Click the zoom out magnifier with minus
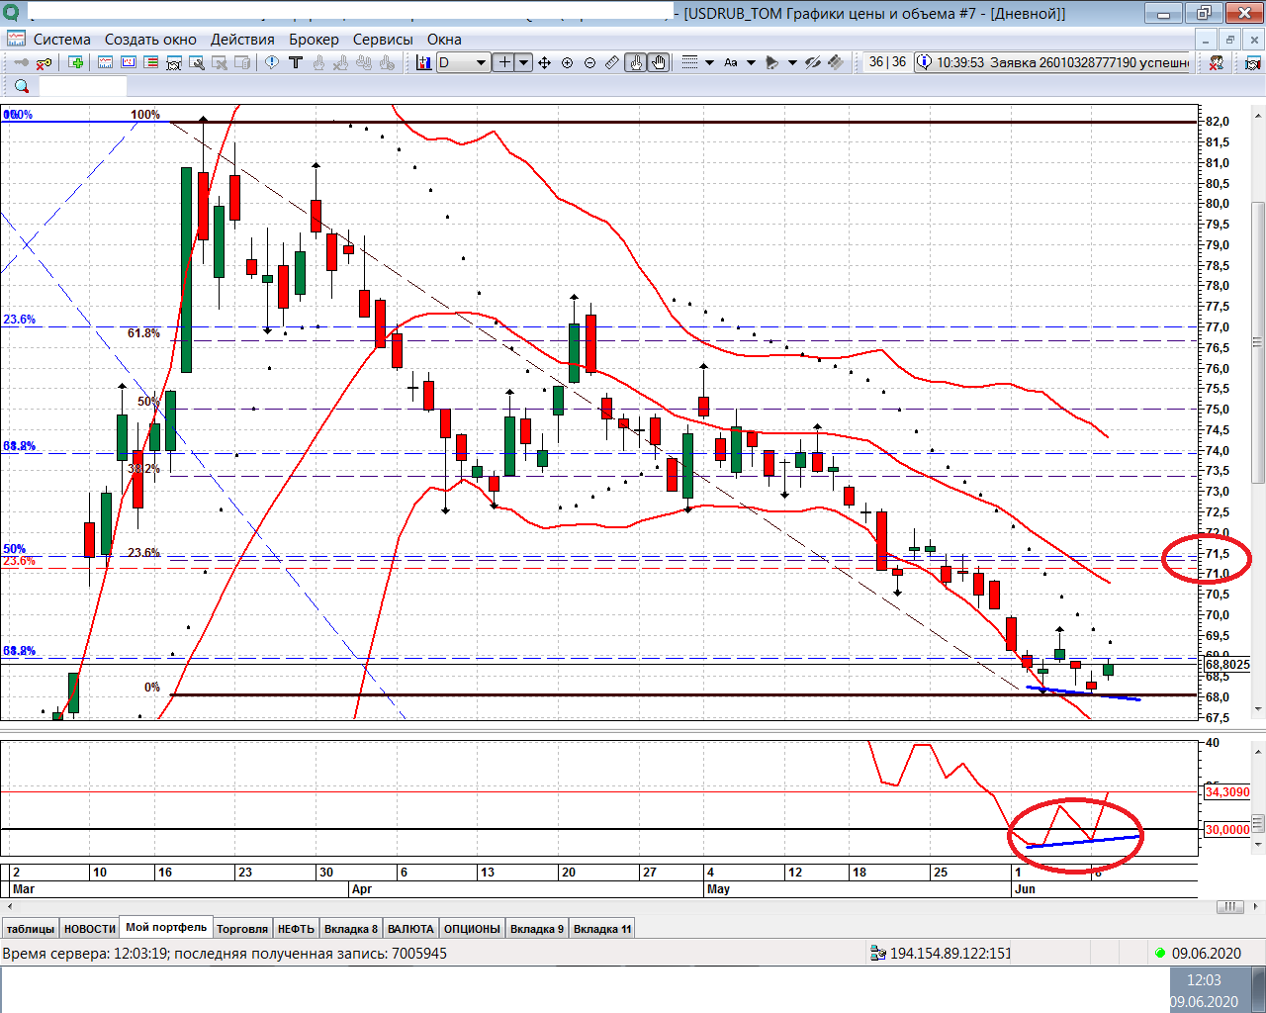 pyautogui.click(x=589, y=62)
